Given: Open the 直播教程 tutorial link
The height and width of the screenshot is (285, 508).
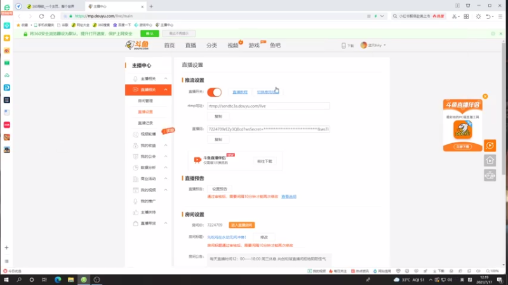Looking at the screenshot, I should [240, 92].
